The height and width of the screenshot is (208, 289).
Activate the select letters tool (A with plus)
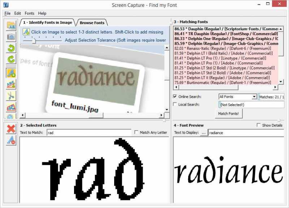[11, 73]
